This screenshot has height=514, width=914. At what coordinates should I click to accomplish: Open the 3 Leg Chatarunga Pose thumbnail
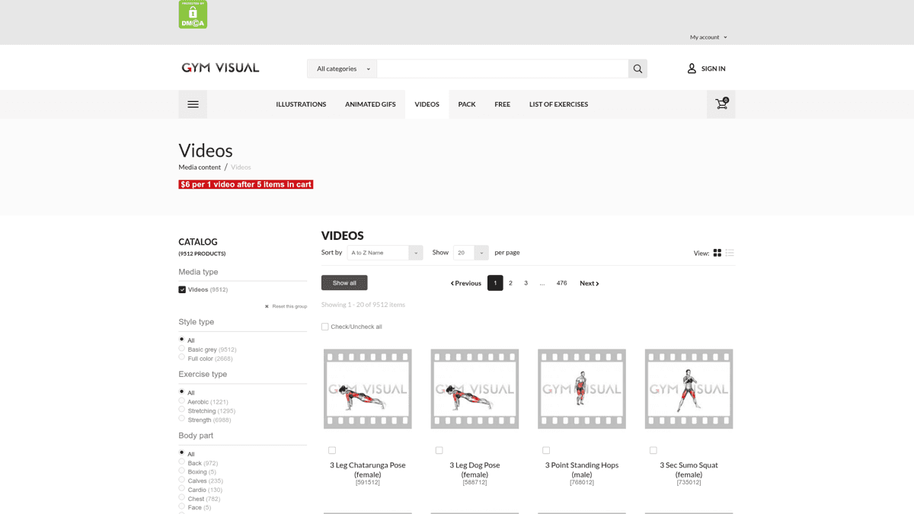pos(368,389)
